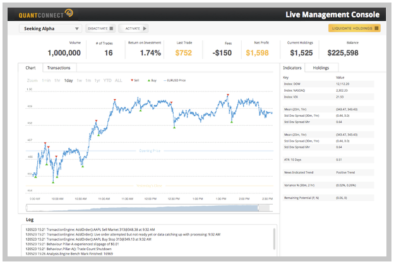
Task: Open the Holdings tab
Action: 321,67
